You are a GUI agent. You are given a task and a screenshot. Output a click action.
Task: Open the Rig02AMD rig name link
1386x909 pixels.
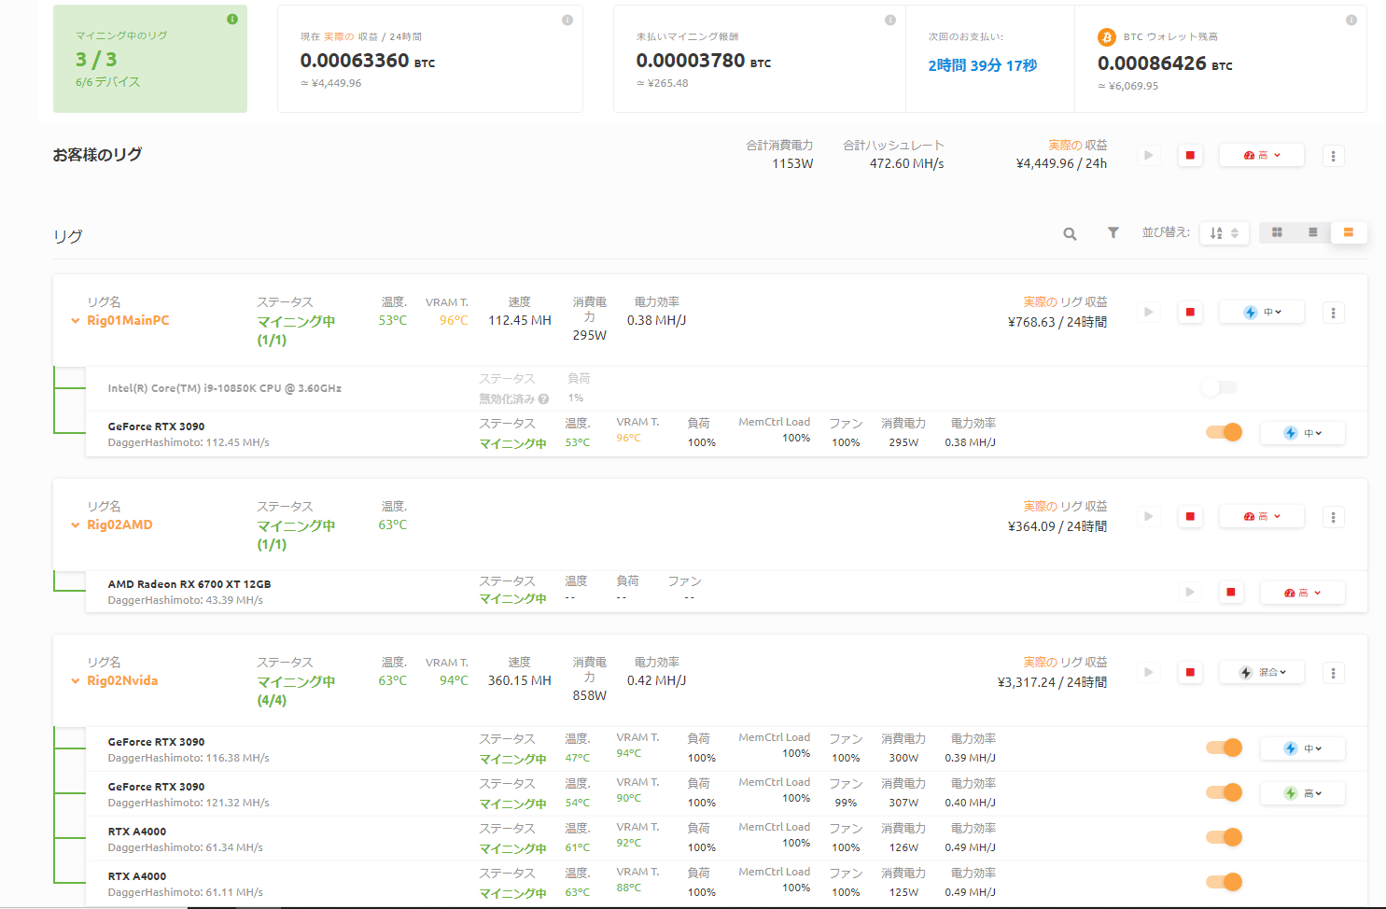[119, 525]
